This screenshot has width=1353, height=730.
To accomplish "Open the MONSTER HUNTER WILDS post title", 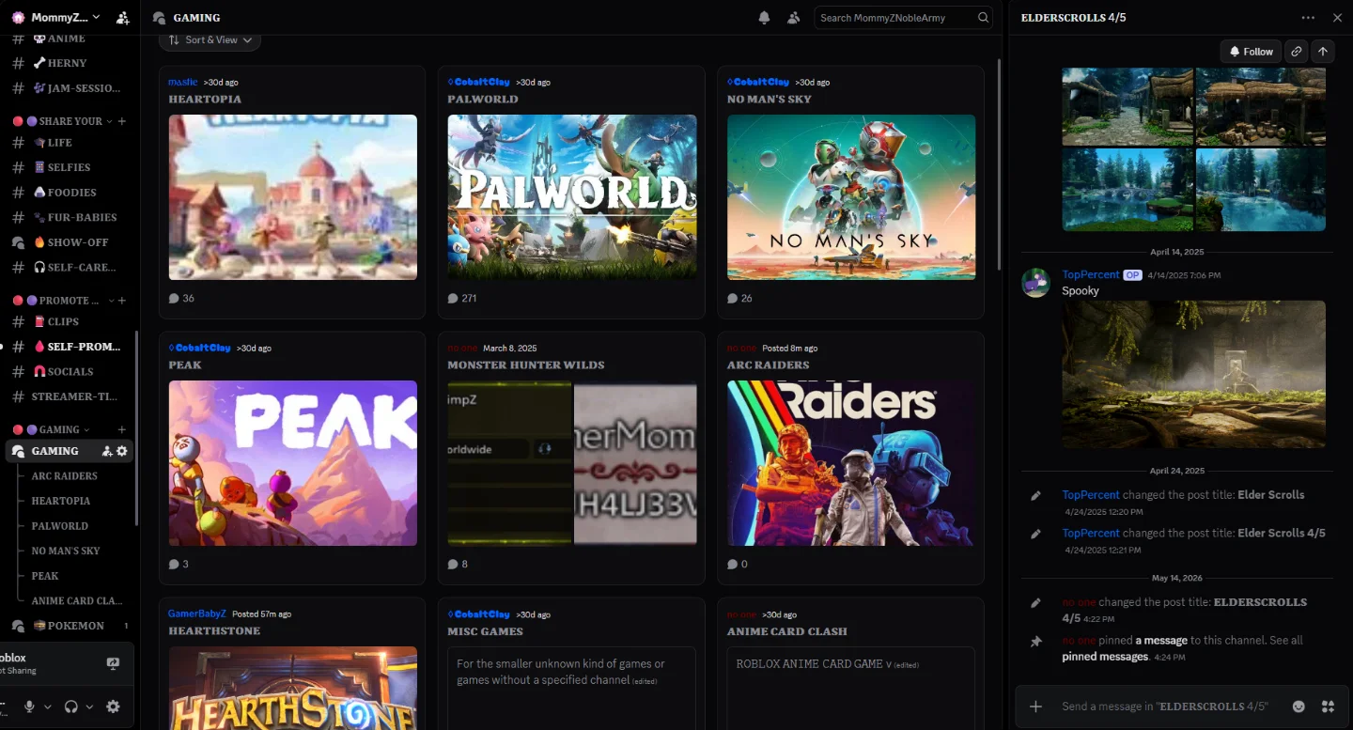I will [x=526, y=365].
